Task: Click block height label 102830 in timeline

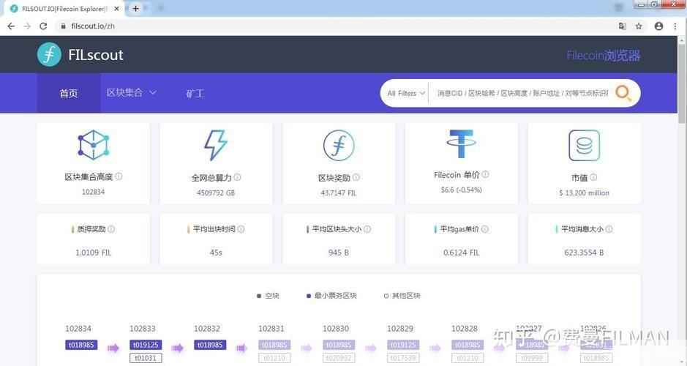Action: 336,329
